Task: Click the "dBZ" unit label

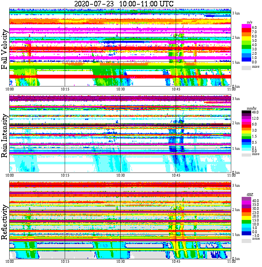Action: tap(250, 195)
